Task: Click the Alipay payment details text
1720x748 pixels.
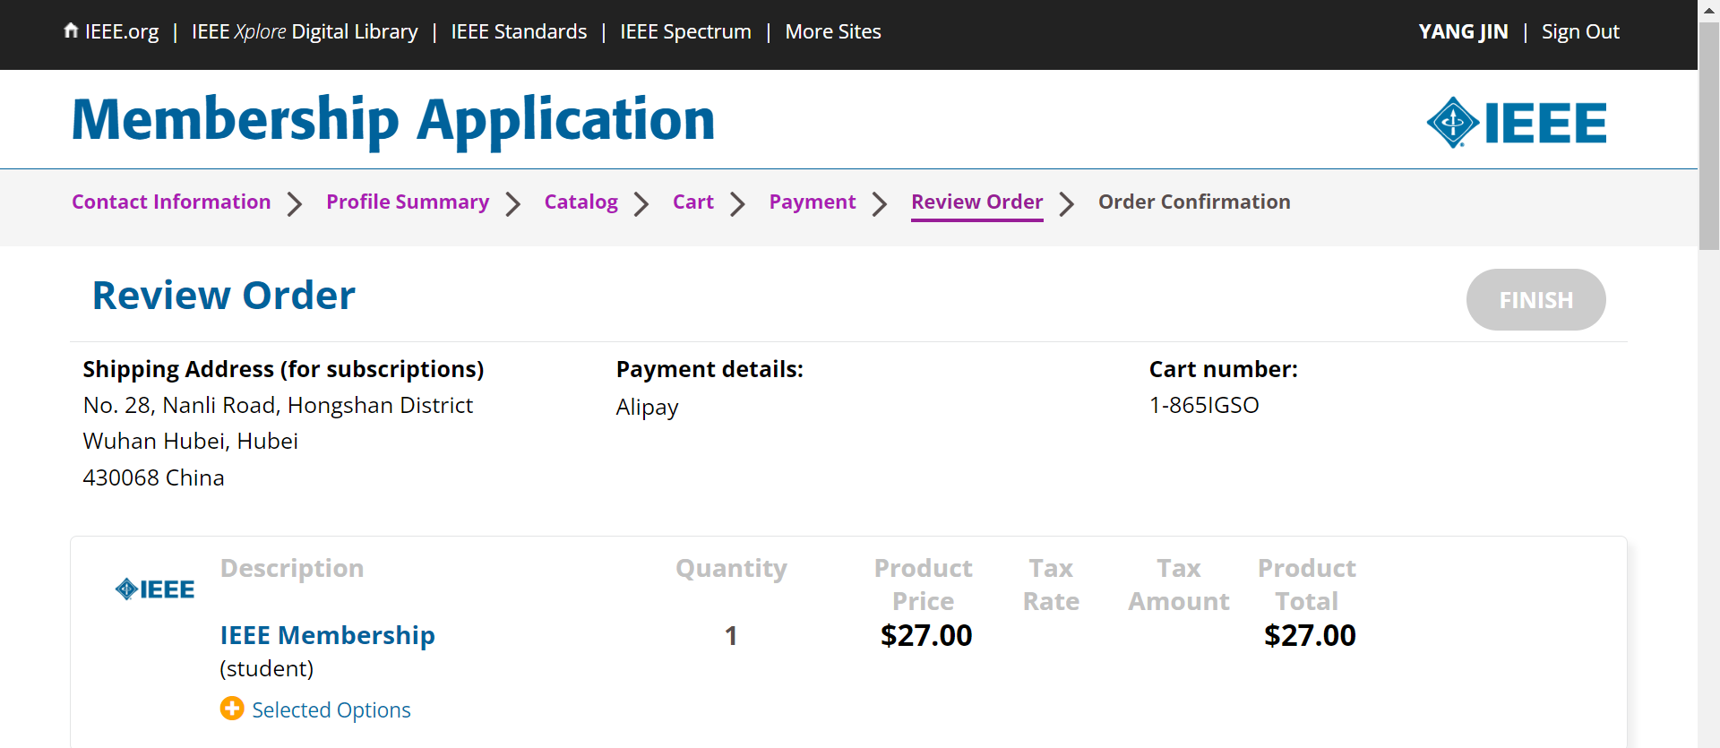Action: [x=647, y=407]
